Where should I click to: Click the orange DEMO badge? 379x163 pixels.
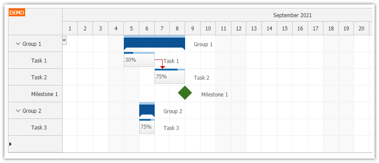(17, 13)
